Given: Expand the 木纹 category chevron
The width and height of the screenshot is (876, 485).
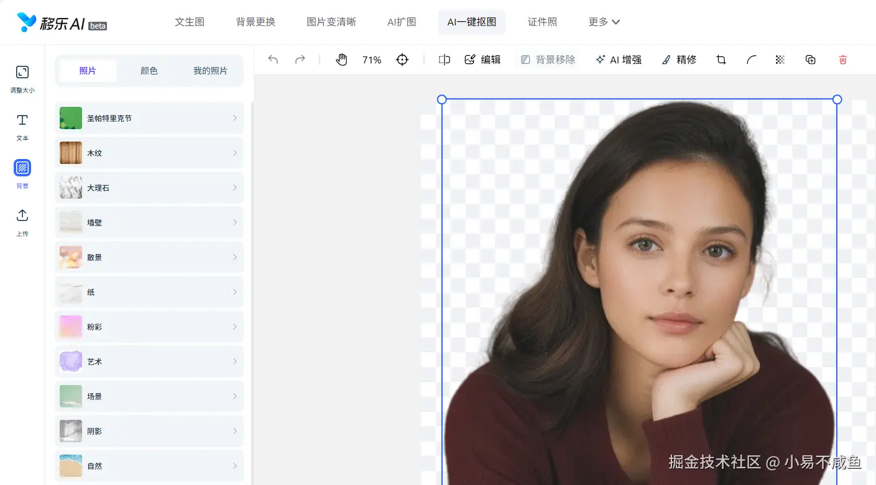Looking at the screenshot, I should (234, 153).
